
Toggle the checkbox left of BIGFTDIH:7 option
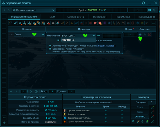coord(58,40)
